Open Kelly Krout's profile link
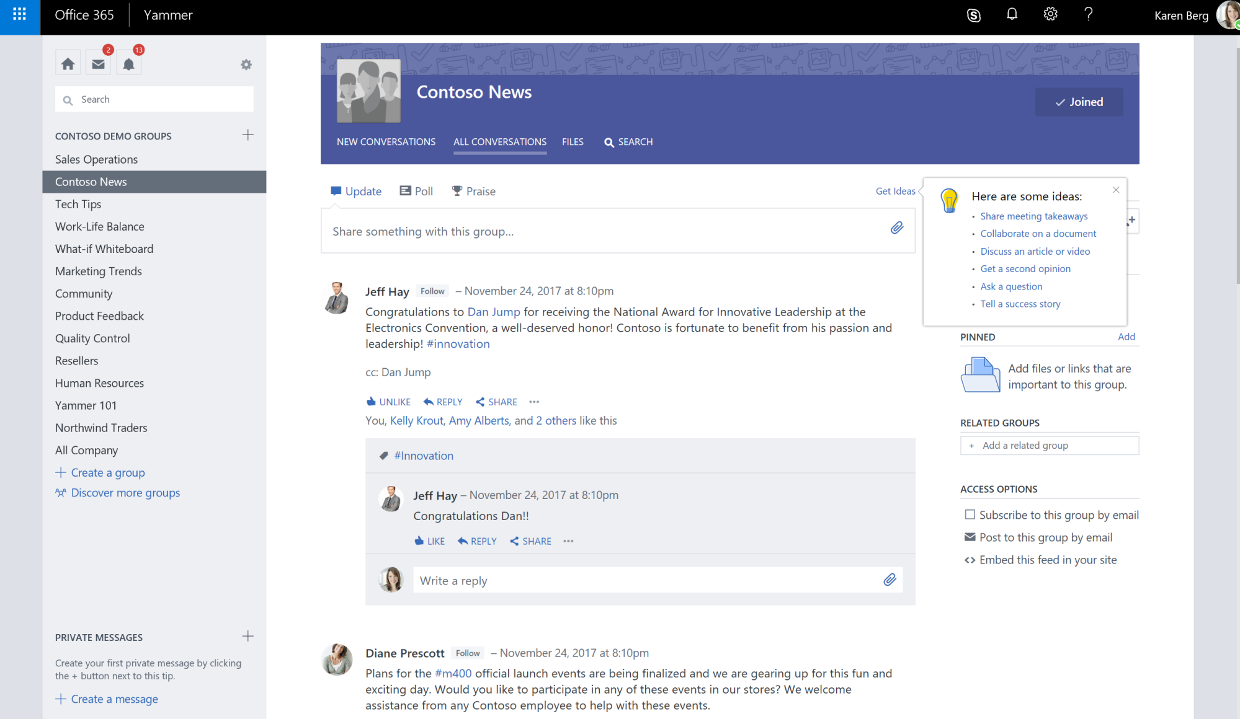 (416, 421)
